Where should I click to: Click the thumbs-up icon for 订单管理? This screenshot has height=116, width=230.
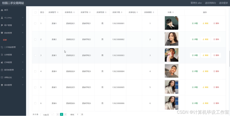2,62
